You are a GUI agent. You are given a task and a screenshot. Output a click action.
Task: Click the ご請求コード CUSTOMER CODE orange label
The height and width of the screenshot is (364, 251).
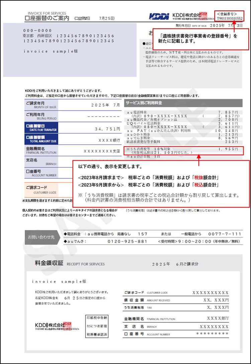coord(41,190)
